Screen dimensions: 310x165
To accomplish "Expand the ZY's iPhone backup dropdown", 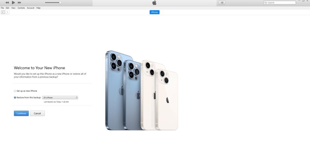I will (x=60, y=98).
